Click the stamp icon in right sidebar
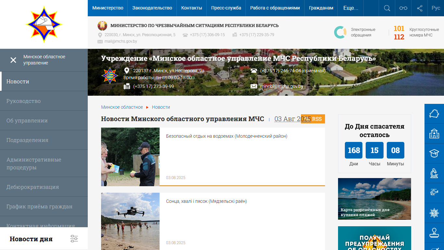The image size is (444, 250). 434,232
